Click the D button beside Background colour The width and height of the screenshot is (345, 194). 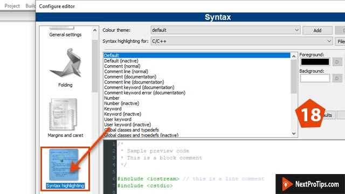[337, 78]
